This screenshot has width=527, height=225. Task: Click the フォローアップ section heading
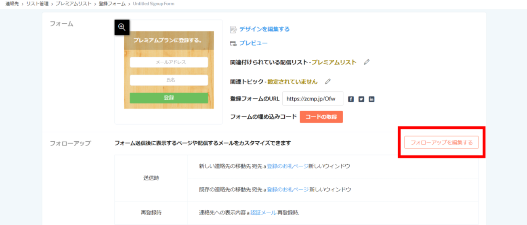(x=70, y=143)
